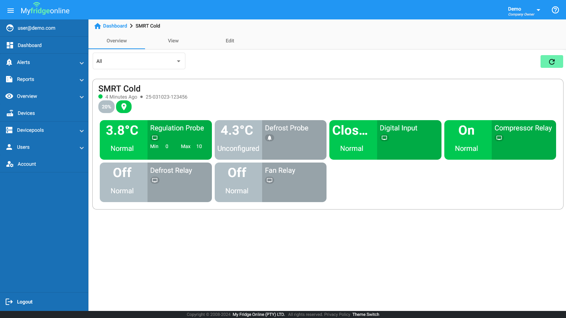Click the Max 10 value on Regulation Probe
The image size is (566, 318).
click(x=191, y=146)
